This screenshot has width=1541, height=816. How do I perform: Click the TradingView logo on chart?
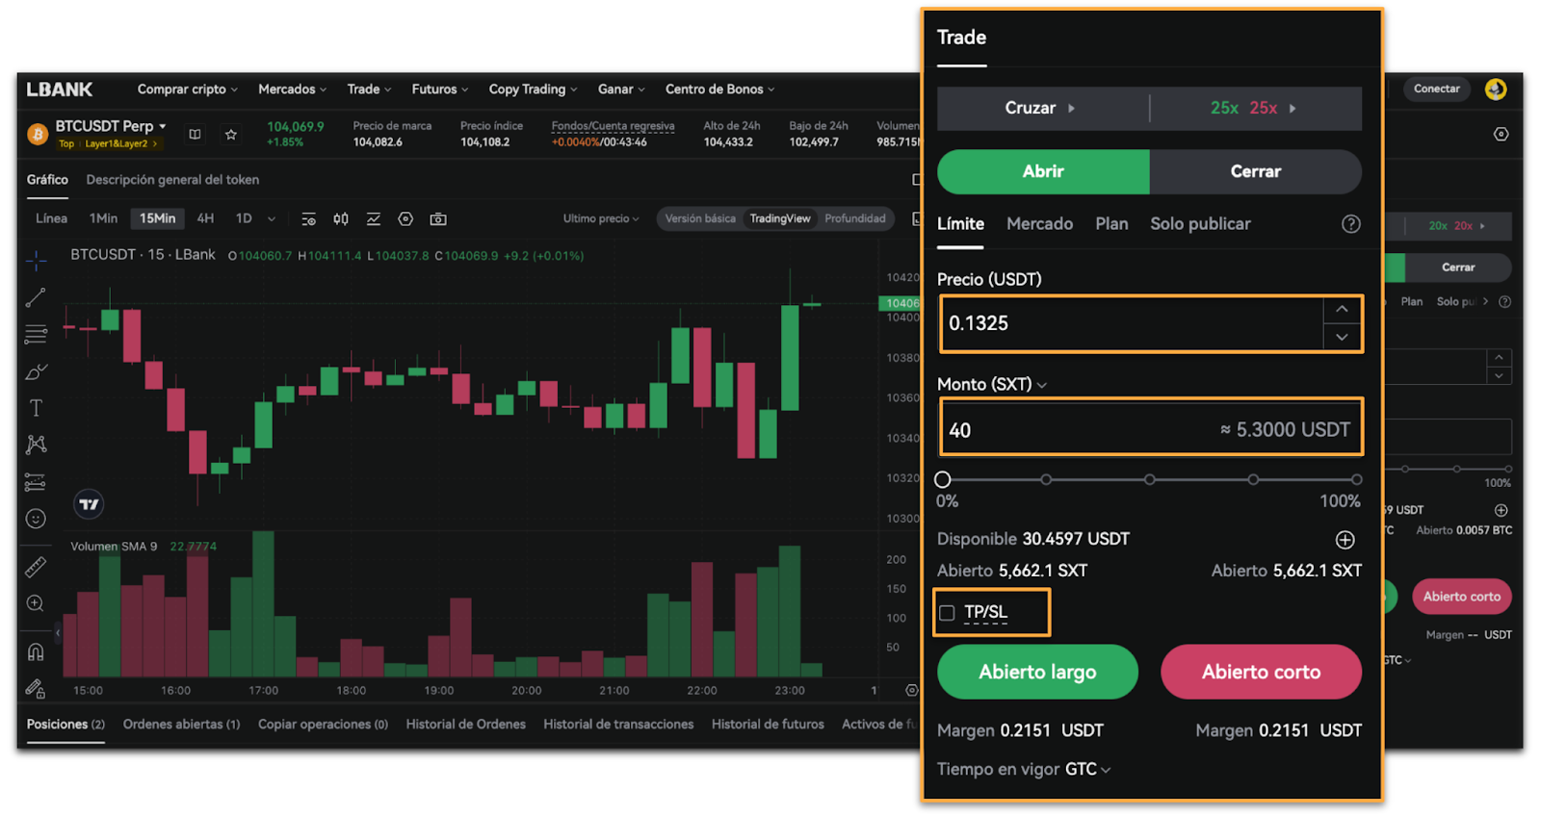tap(89, 504)
